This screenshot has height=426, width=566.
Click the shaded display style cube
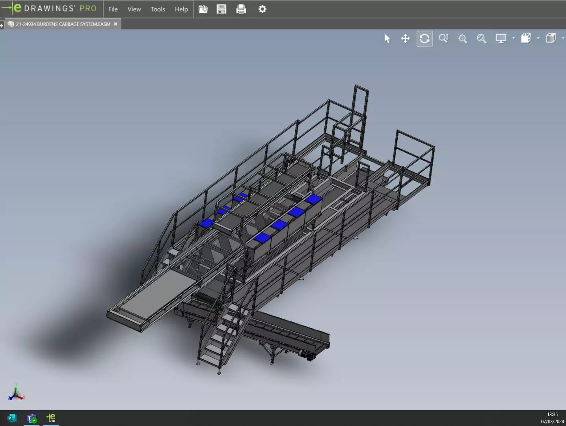coord(551,39)
